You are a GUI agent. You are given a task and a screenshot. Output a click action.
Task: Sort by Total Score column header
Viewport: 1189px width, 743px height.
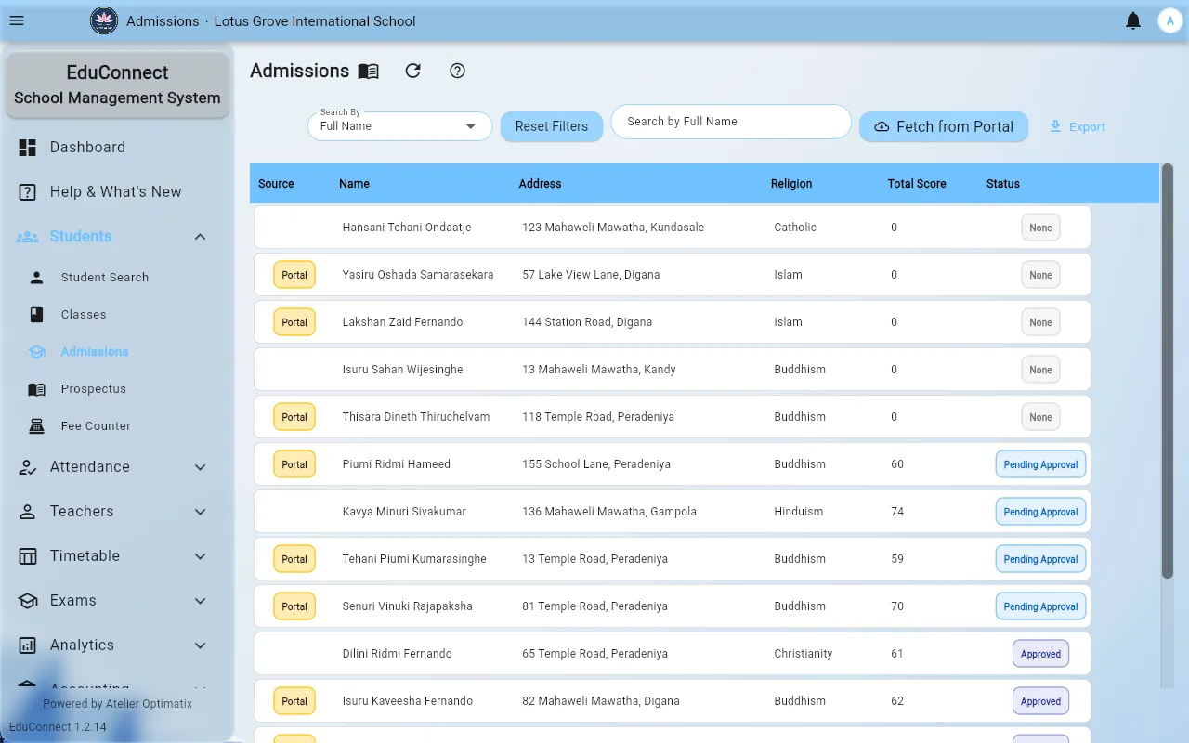(x=917, y=184)
